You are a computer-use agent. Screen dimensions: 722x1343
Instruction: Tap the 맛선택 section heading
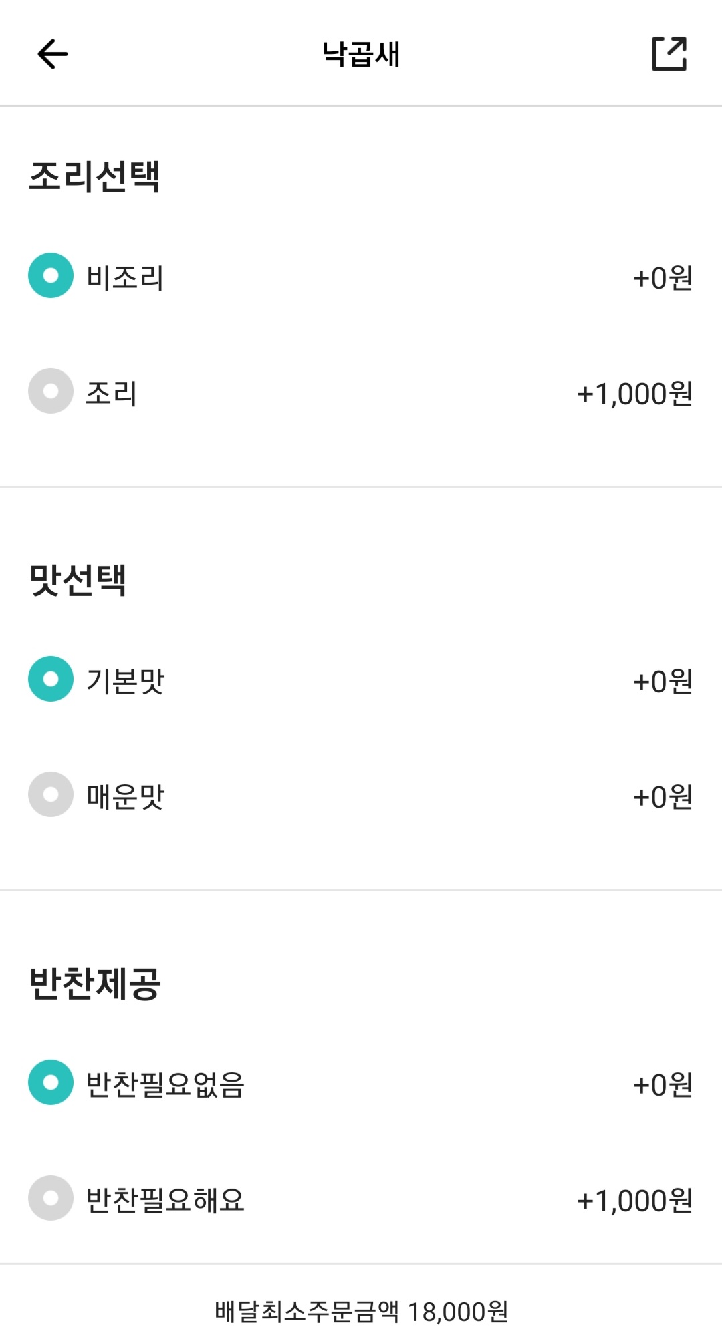[x=78, y=580]
